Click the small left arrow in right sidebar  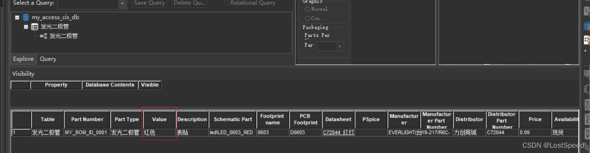tap(585, 51)
